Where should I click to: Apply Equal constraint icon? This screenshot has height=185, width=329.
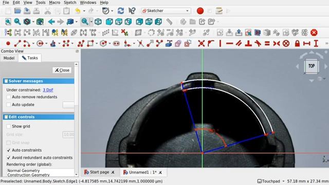click(x=267, y=44)
